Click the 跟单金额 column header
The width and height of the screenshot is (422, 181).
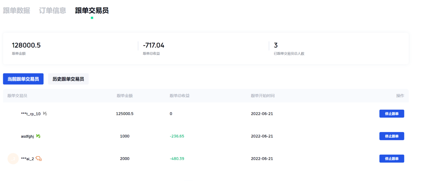(x=124, y=96)
